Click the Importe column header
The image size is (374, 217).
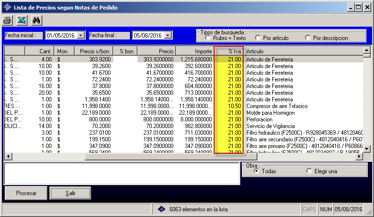click(x=195, y=51)
